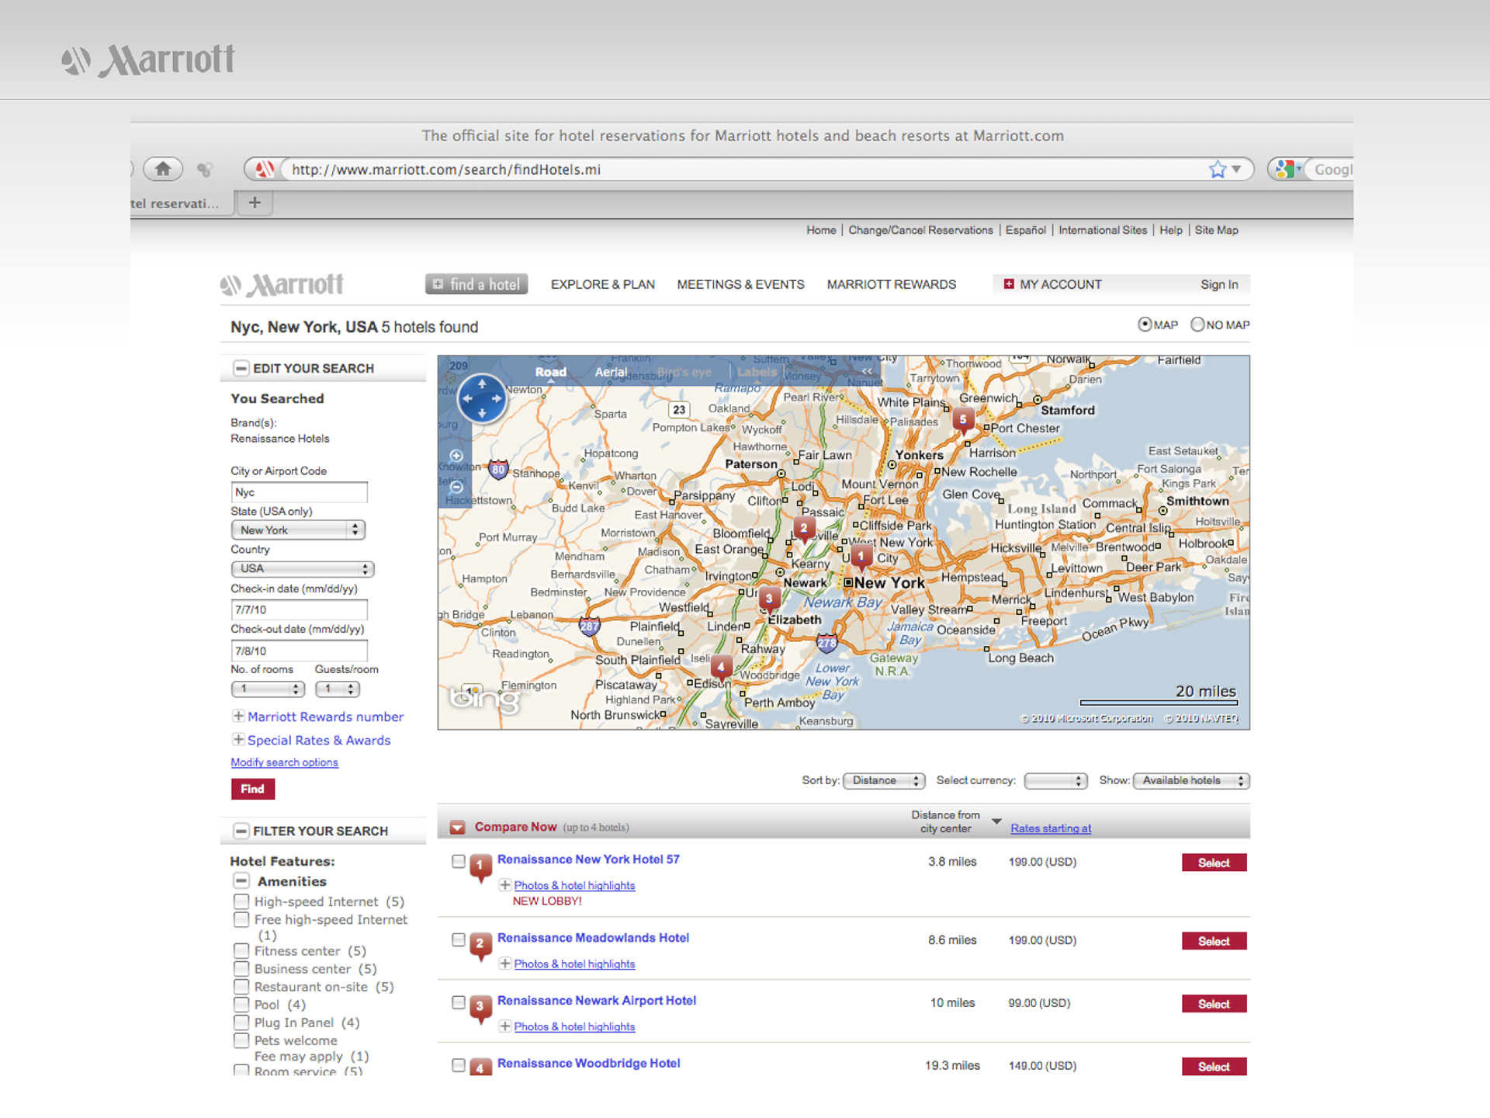Switch map to Aerial view

click(611, 372)
